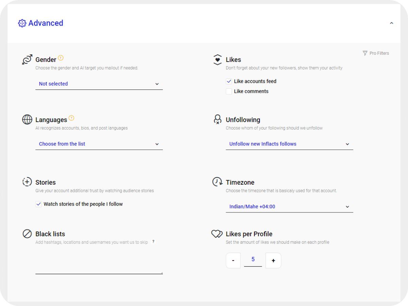Click the 'Stories' heading text
This screenshot has width=408, height=306.
pyautogui.click(x=46, y=182)
